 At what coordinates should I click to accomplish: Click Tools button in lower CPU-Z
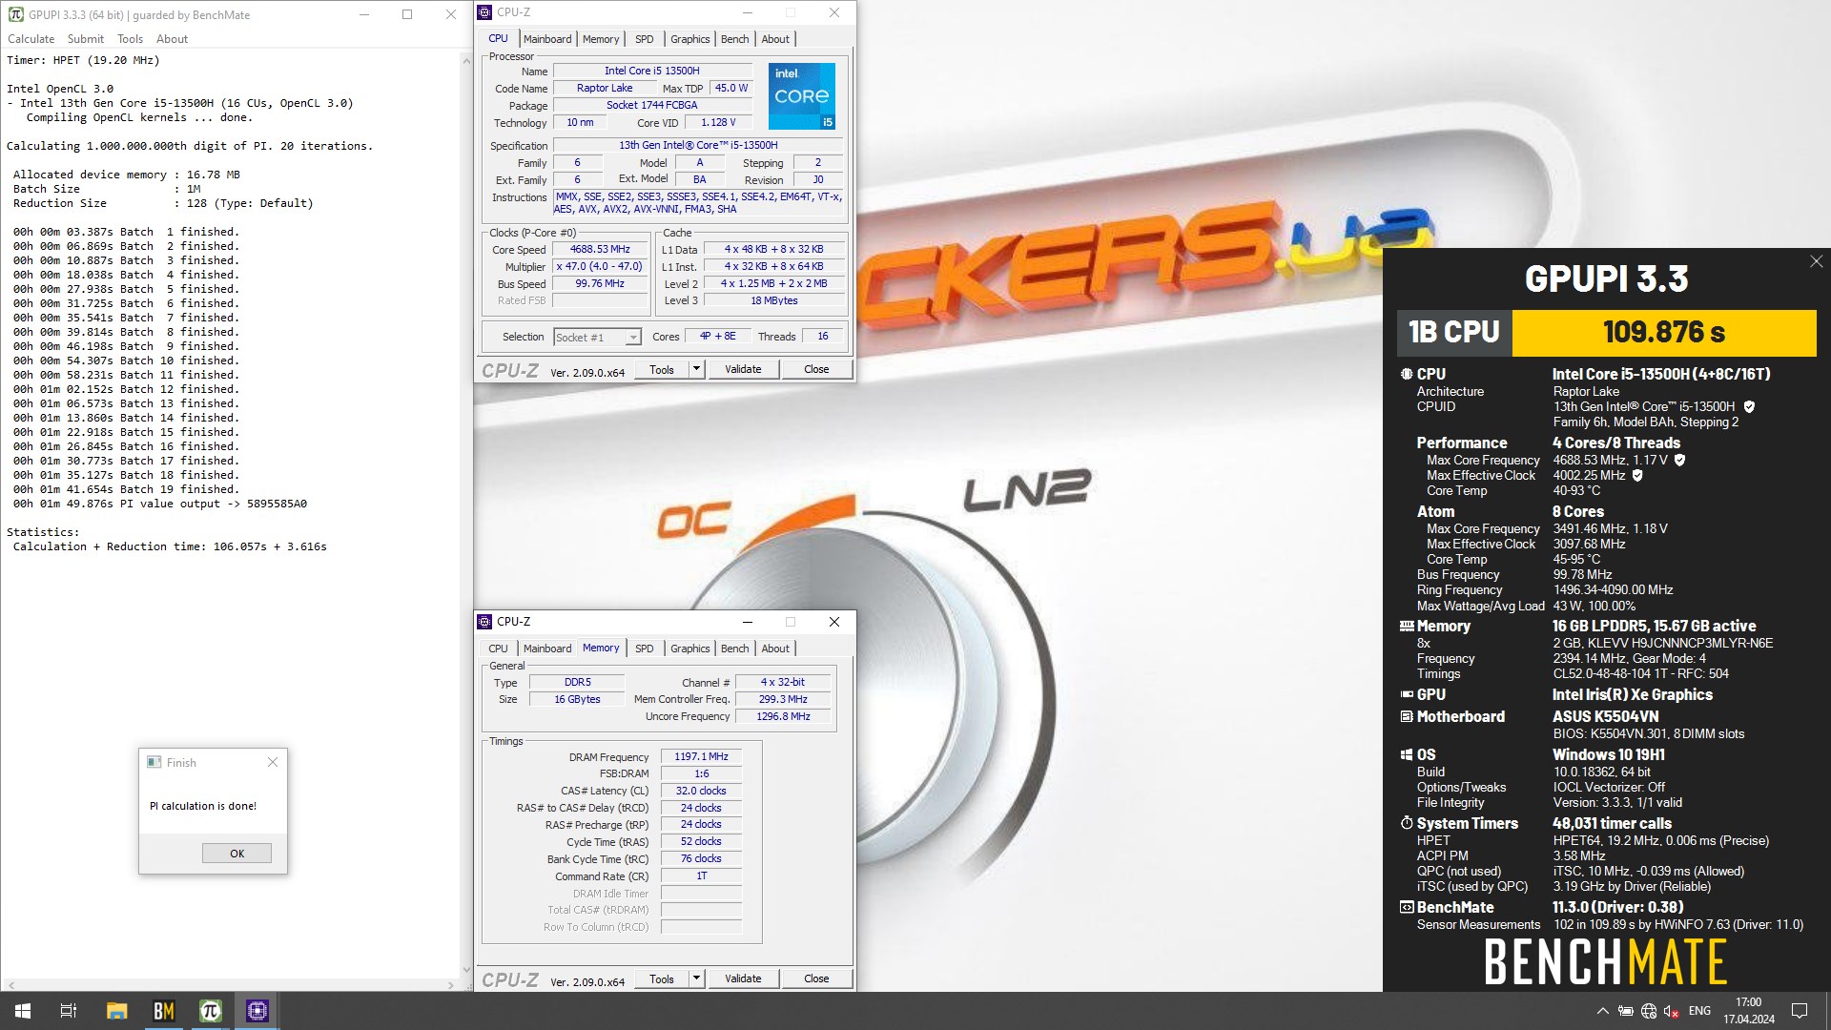(x=662, y=979)
